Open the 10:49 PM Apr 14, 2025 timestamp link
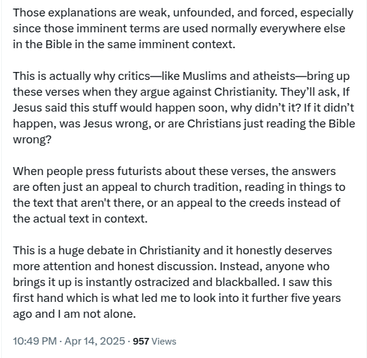367x358 pixels. pyautogui.click(x=68, y=342)
